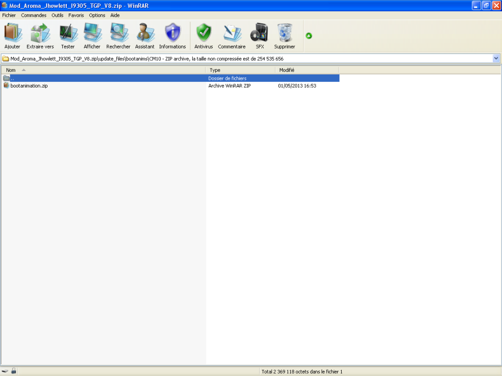Viewport: 502px width, 376px height.
Task: Convert archive to SFX
Action: [260, 36]
